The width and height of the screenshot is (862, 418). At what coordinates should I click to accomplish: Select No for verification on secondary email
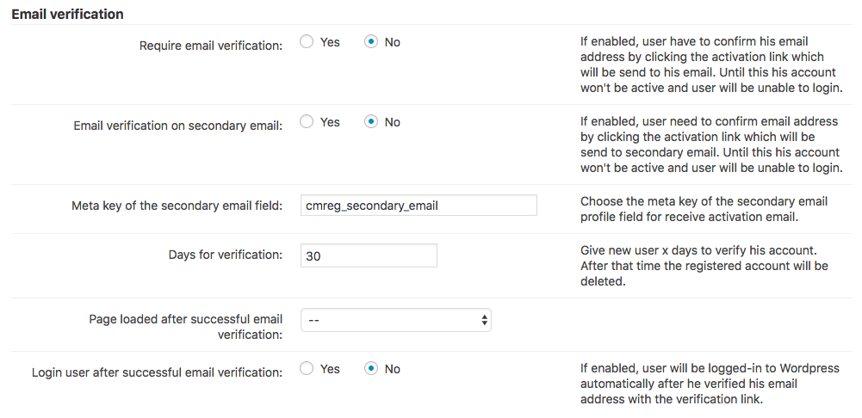(x=371, y=122)
